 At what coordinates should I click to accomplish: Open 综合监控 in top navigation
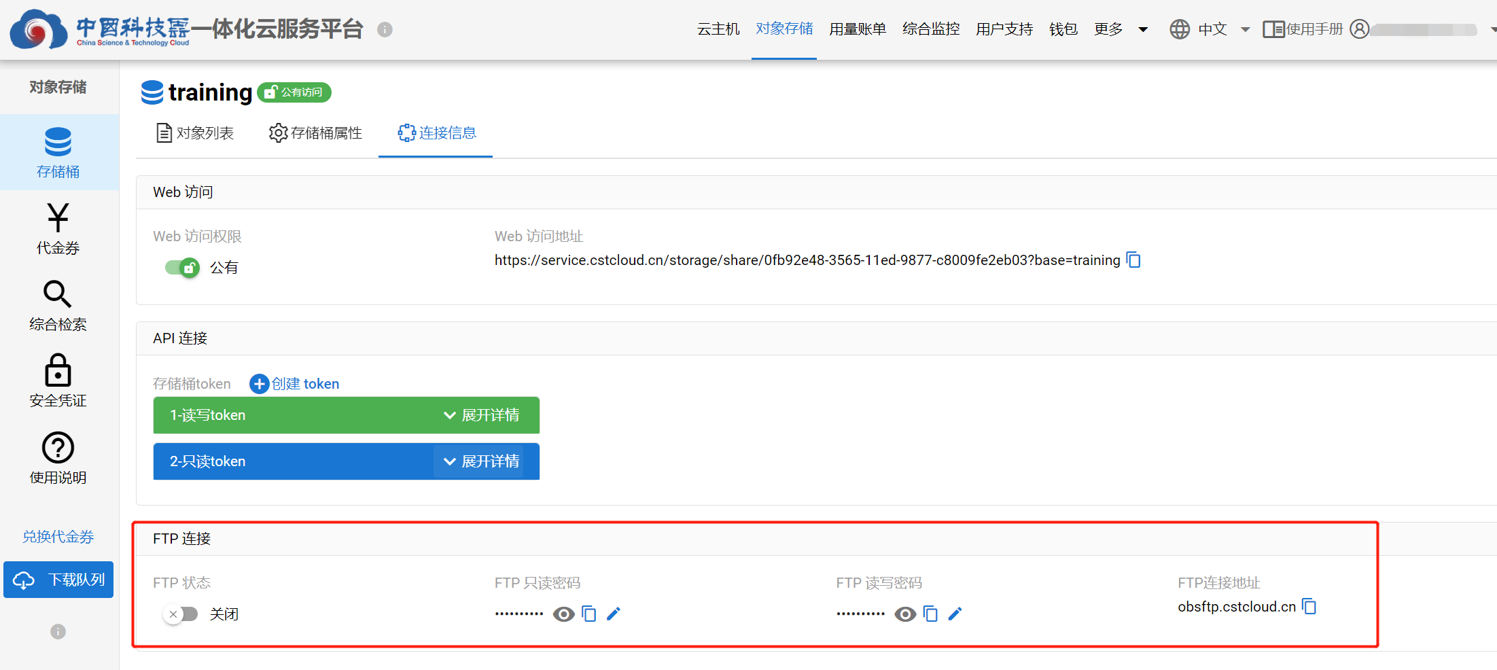(931, 29)
